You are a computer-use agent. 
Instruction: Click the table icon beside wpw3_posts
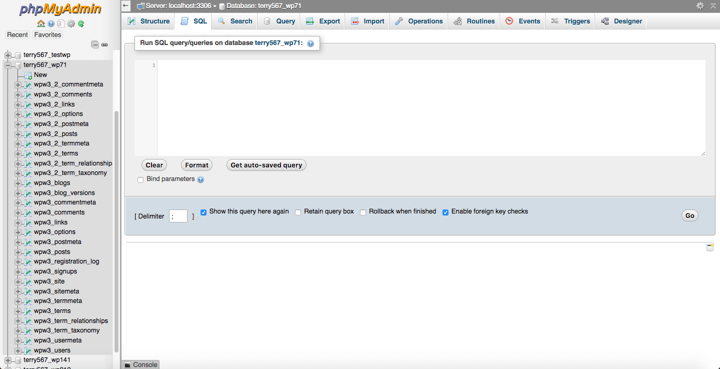point(28,252)
